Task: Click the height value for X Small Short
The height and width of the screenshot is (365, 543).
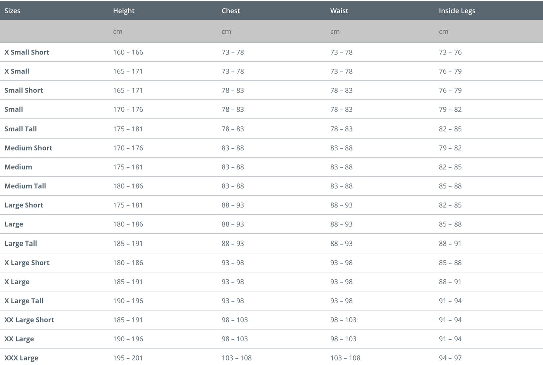Action: tap(128, 52)
